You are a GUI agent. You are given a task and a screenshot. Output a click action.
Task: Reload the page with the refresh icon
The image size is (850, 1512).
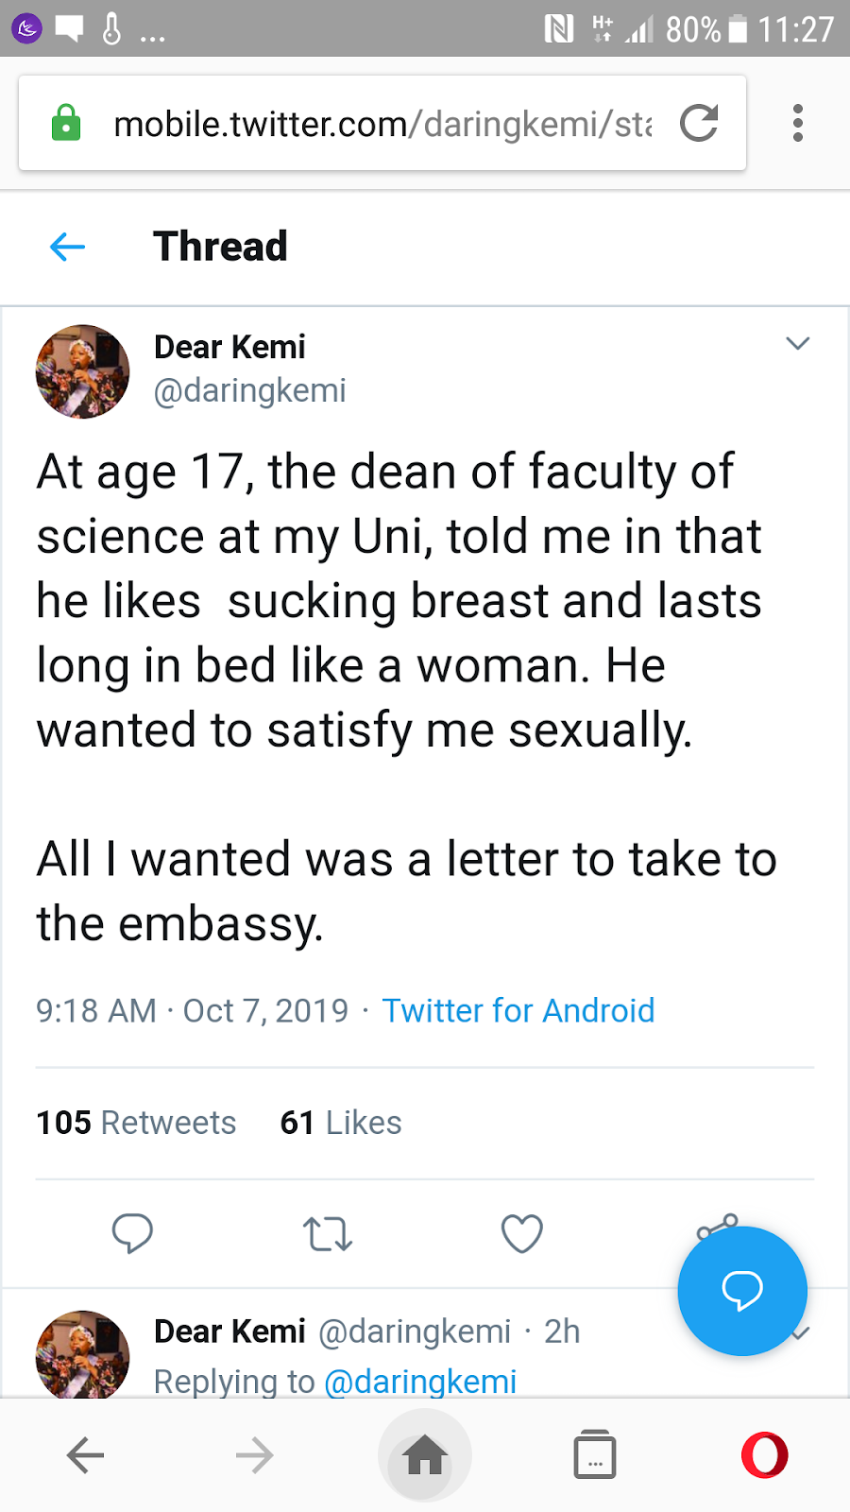(699, 124)
